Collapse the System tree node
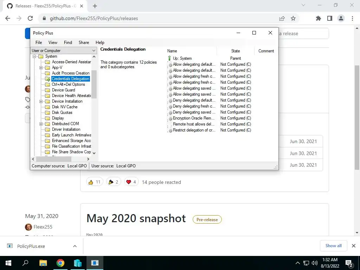Viewport: 360px width, 270px height. pos(34,56)
